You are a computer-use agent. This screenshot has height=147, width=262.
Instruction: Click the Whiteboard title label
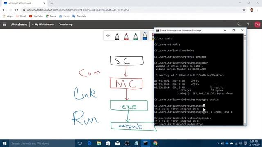click(x=19, y=24)
